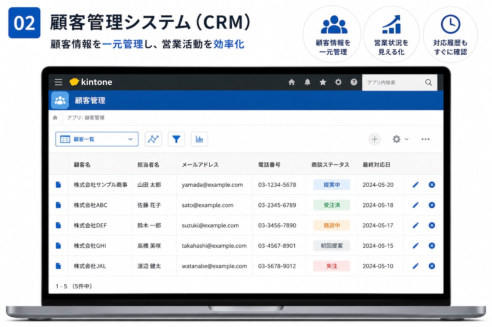This screenshot has height=327, width=492.
Task: Edit the 株式会社DEF row
Action: 416,225
